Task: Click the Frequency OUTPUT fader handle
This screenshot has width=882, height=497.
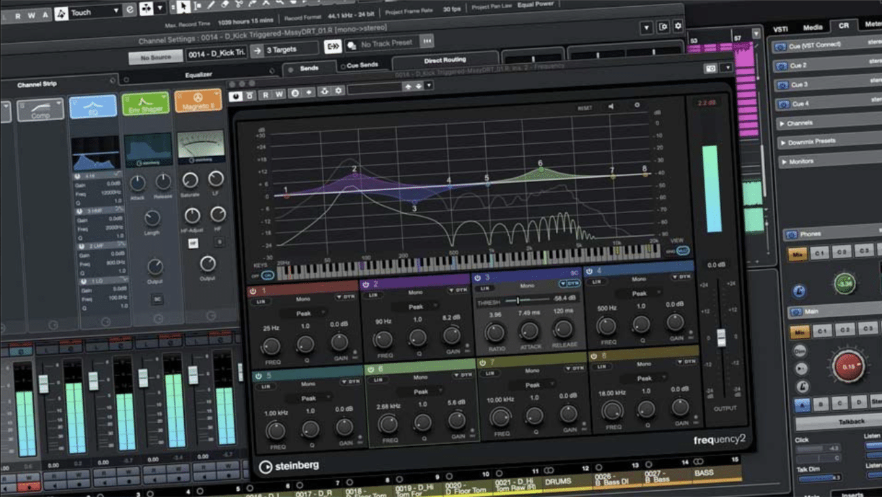Action: click(x=722, y=337)
